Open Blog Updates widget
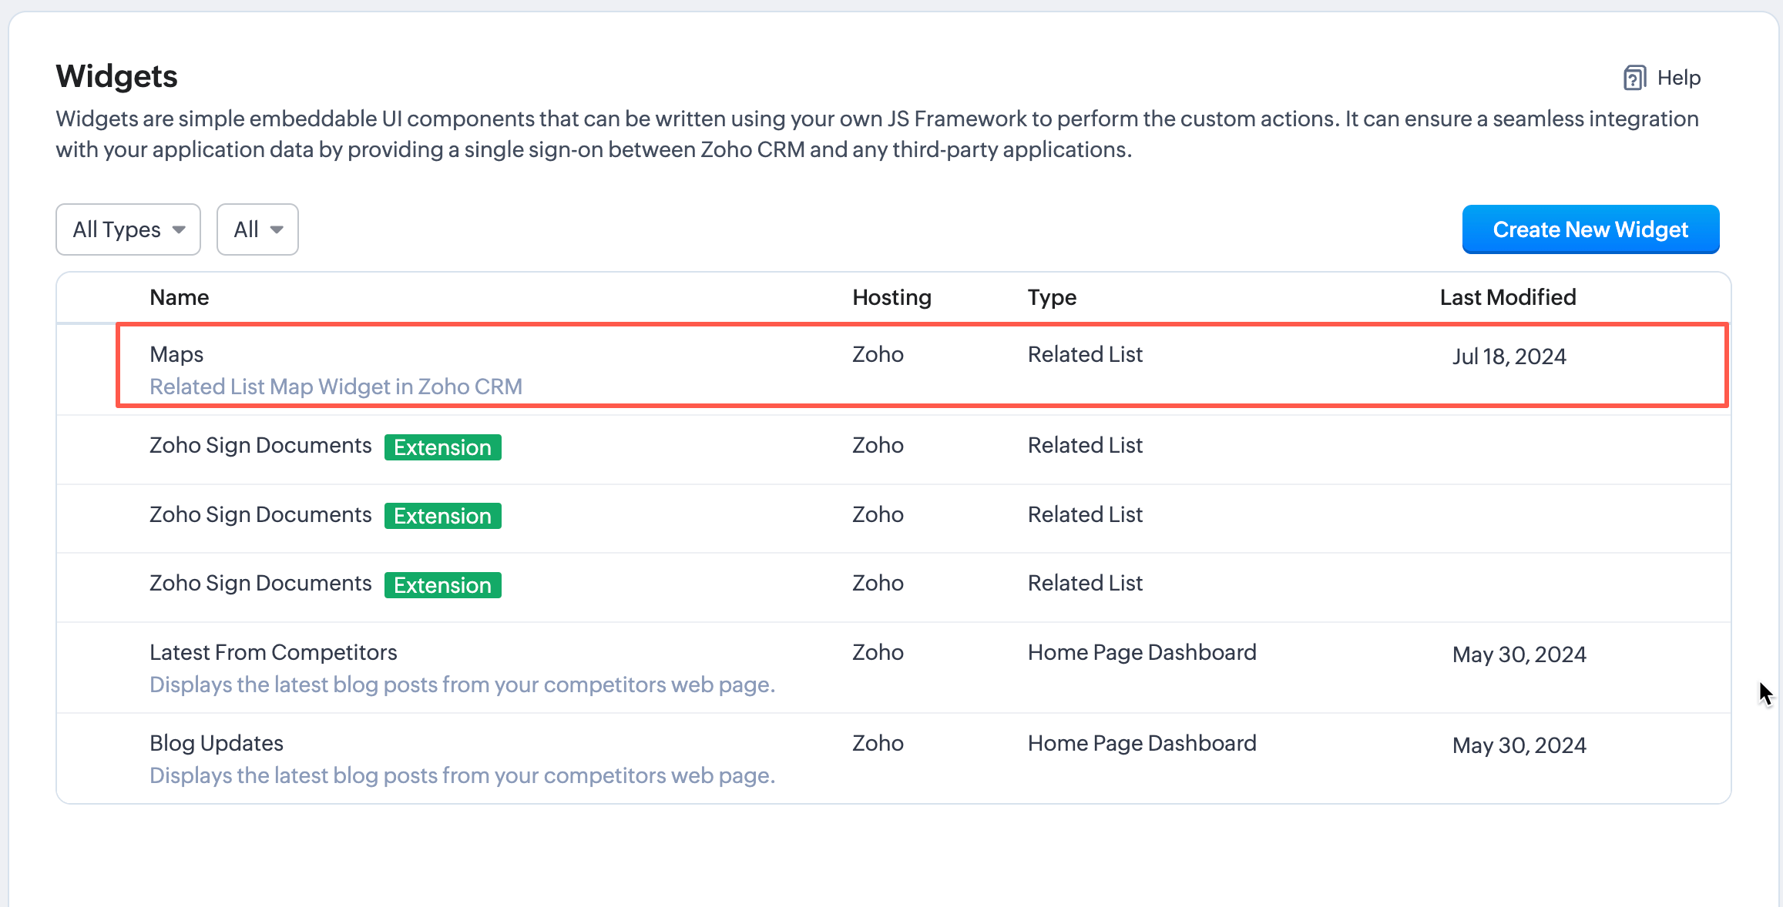The height and width of the screenshot is (907, 1783). [217, 743]
